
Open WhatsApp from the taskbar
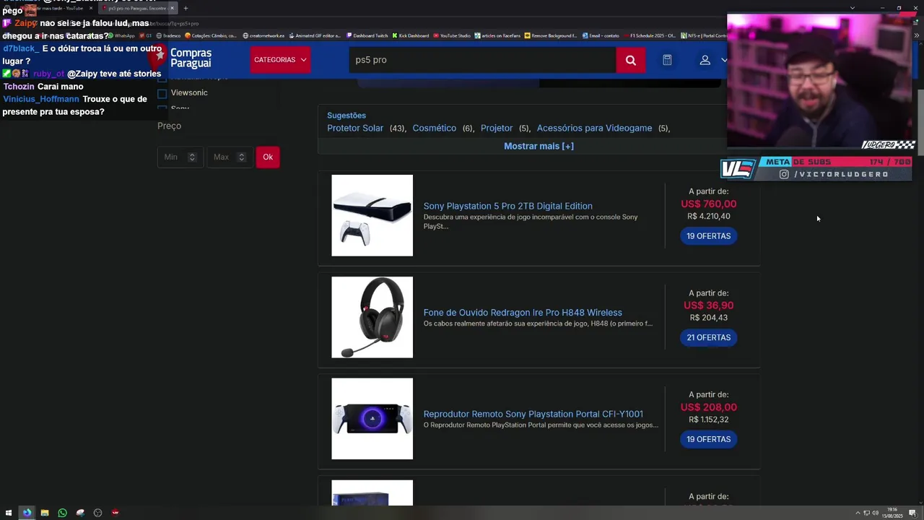pos(62,513)
